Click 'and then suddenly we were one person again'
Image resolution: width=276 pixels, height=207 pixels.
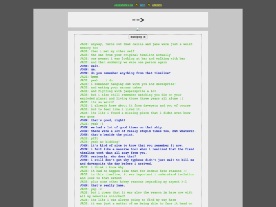(x=129, y=62)
